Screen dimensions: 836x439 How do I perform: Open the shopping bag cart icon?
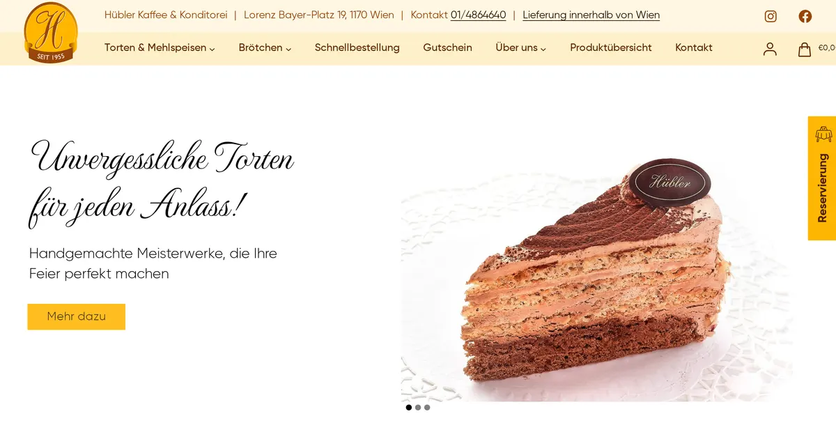pos(805,49)
